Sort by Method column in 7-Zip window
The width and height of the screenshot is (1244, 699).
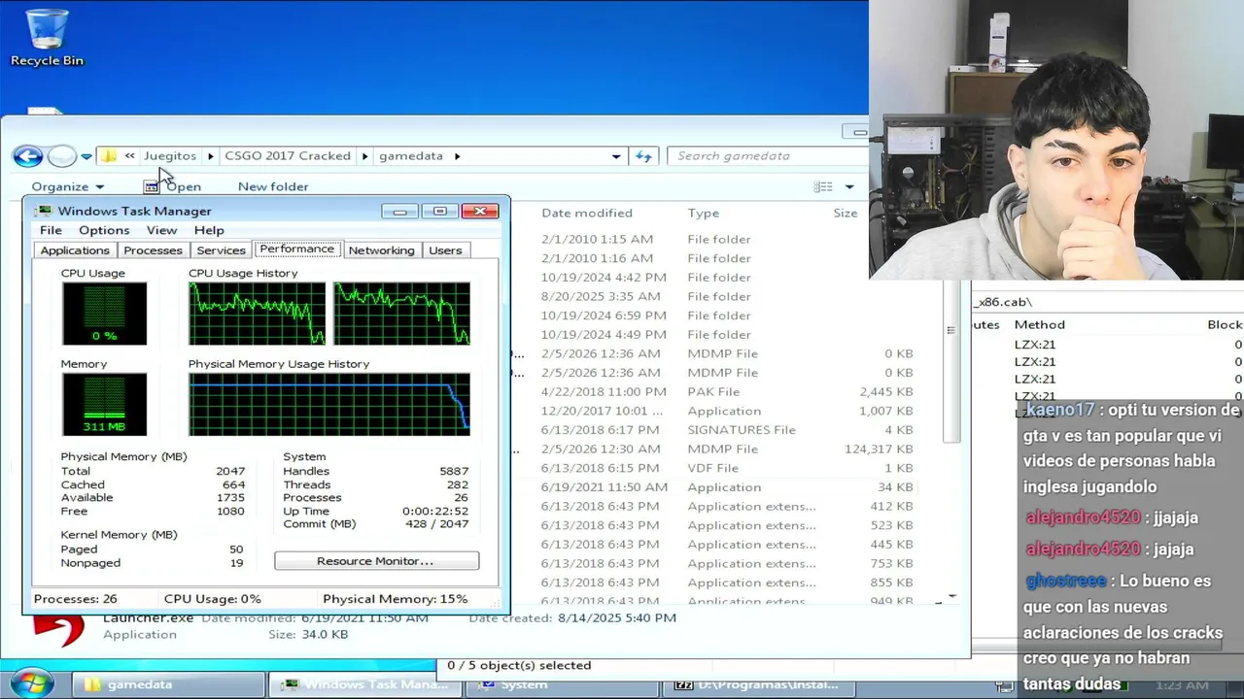click(x=1040, y=324)
